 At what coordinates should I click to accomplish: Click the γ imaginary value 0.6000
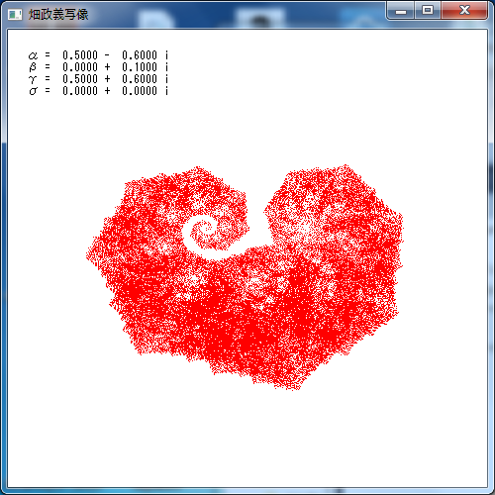pos(140,79)
